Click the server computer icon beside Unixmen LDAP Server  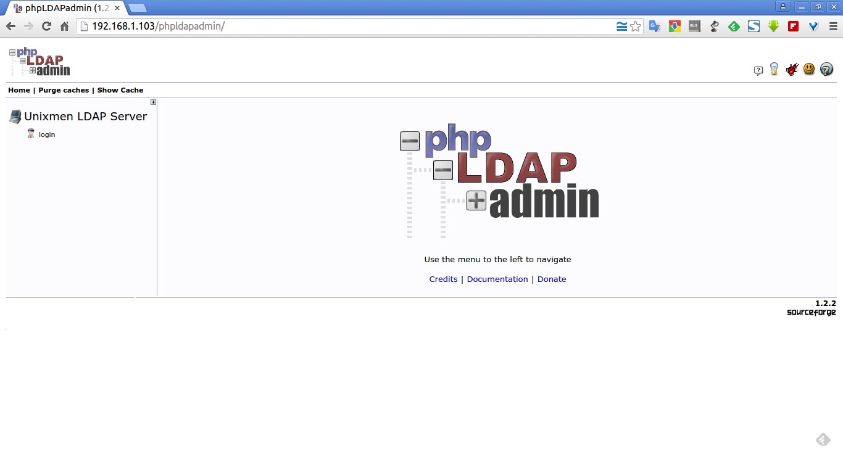(15, 117)
